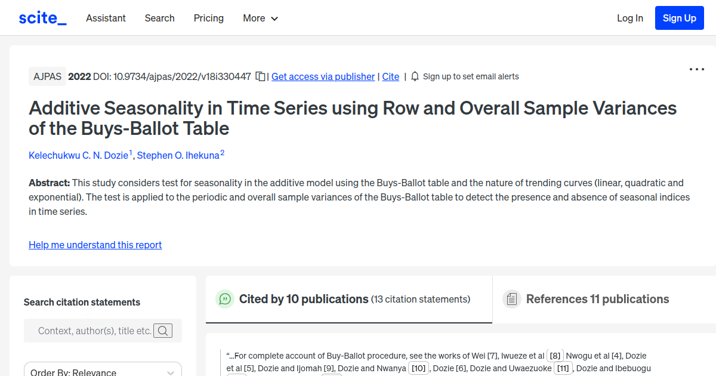Screen dimensions: 716x376
Task: Click the magnifier in citation search box
Action: 163,330
